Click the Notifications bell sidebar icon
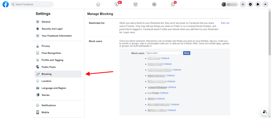 [38, 105]
